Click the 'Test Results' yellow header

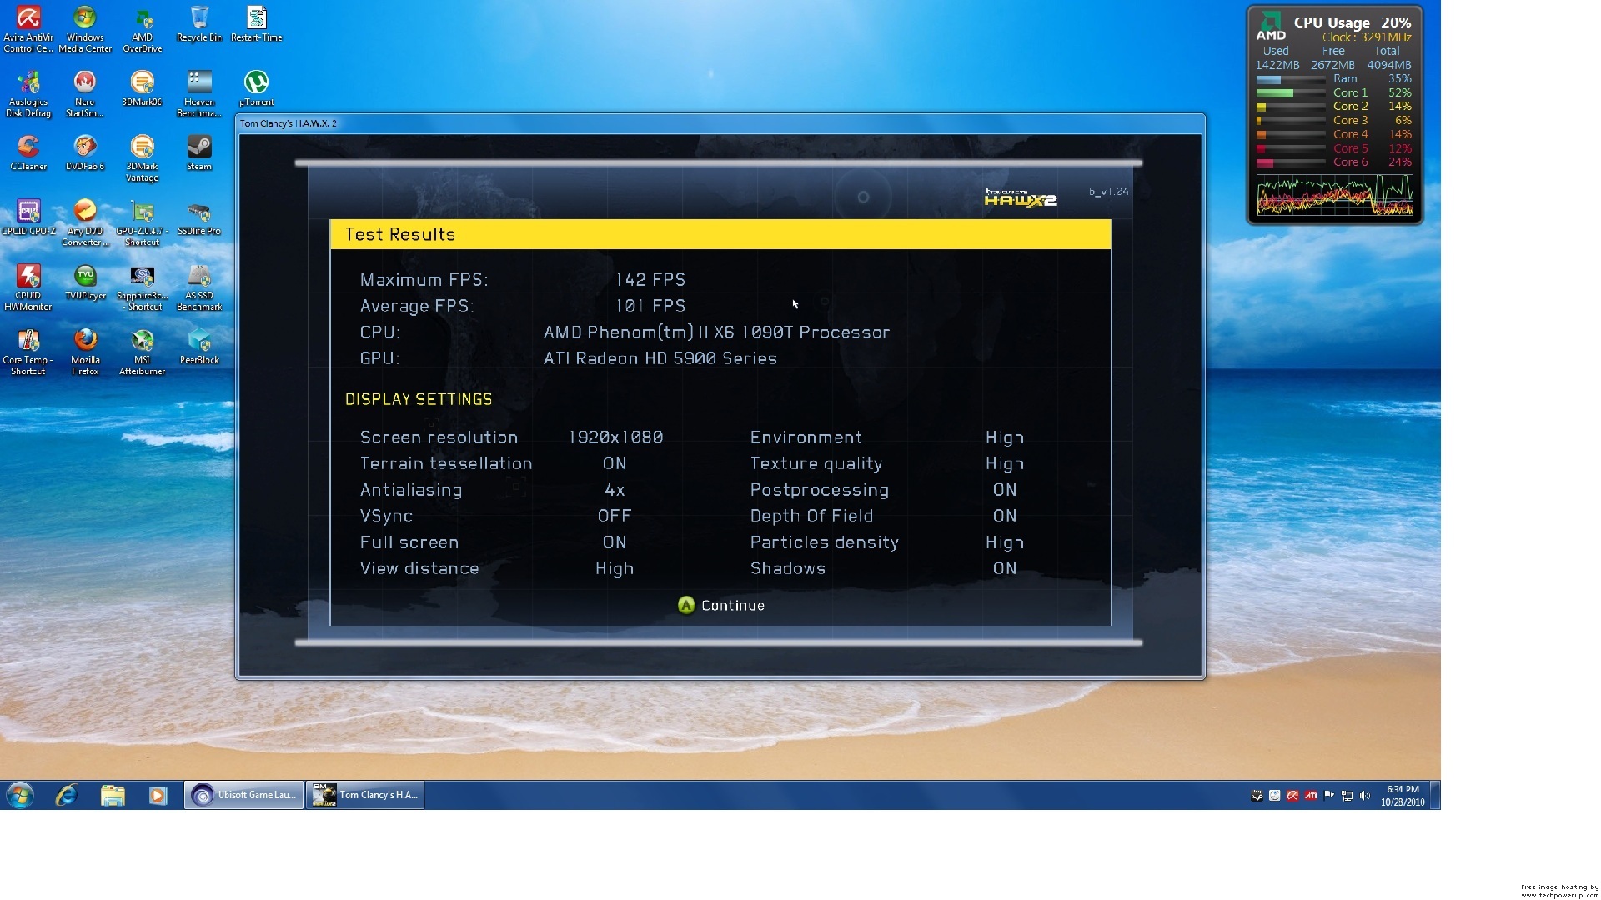[x=720, y=234]
